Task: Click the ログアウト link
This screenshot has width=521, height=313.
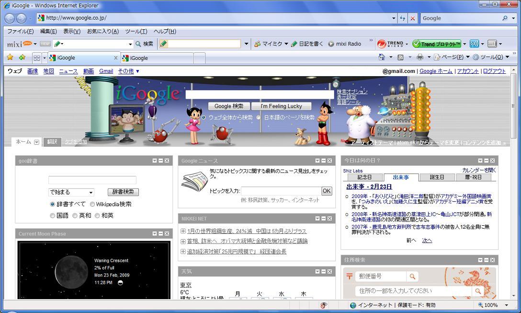Action: [x=494, y=71]
